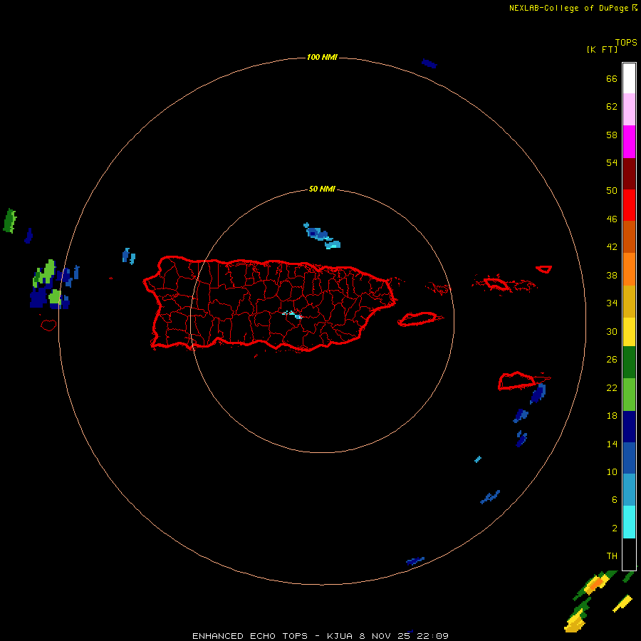Click the small blue echo off northwest Puerto Rico
This screenshot has height=641, width=641.
point(128,256)
